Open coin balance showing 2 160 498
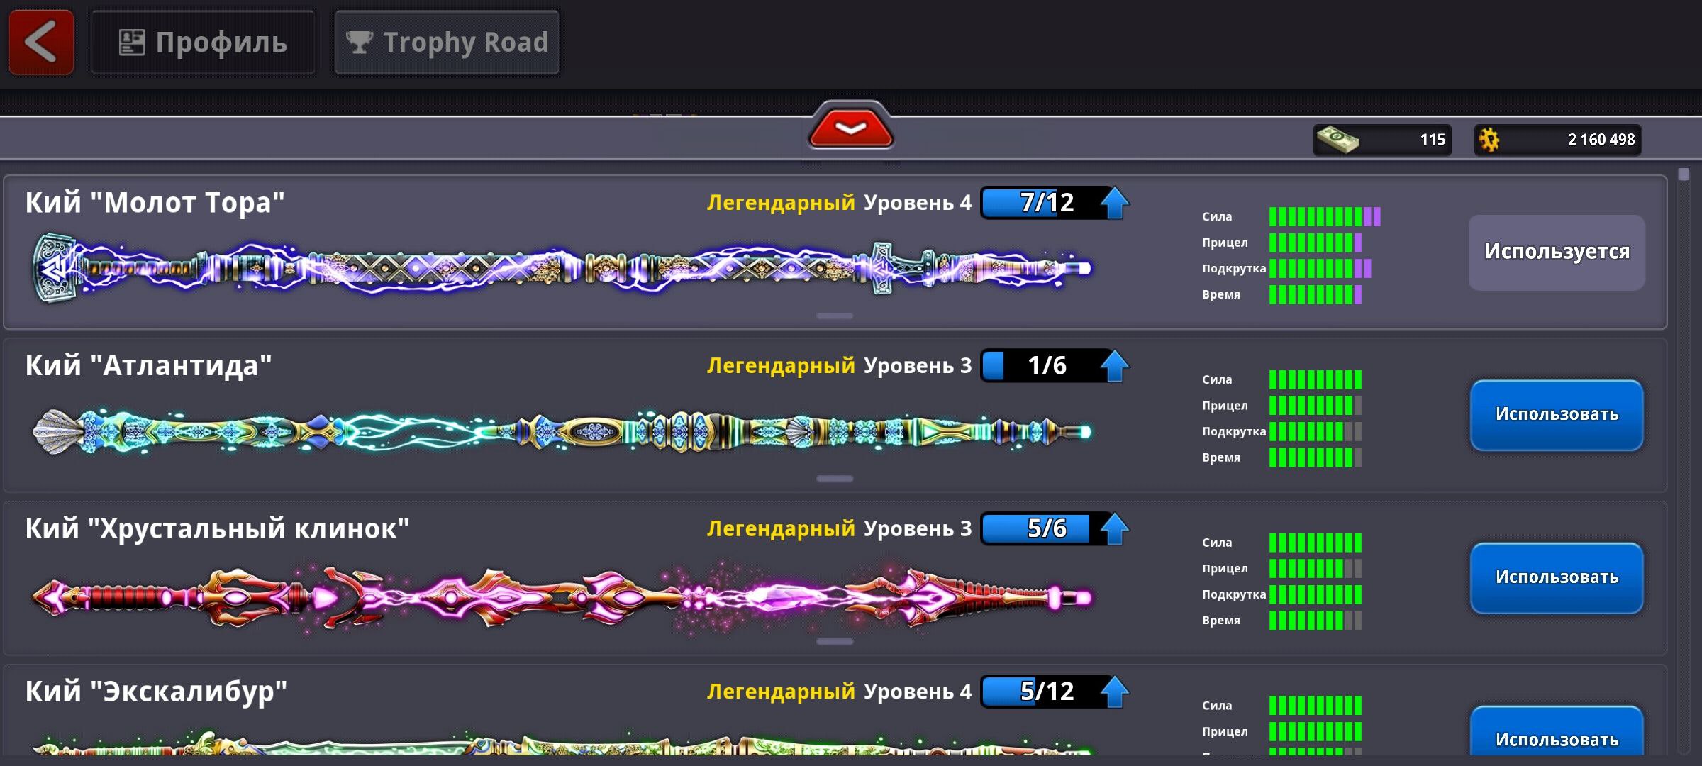1702x766 pixels. pos(1558,140)
